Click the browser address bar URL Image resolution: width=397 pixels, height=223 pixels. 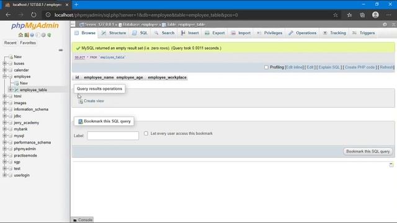click(146, 15)
